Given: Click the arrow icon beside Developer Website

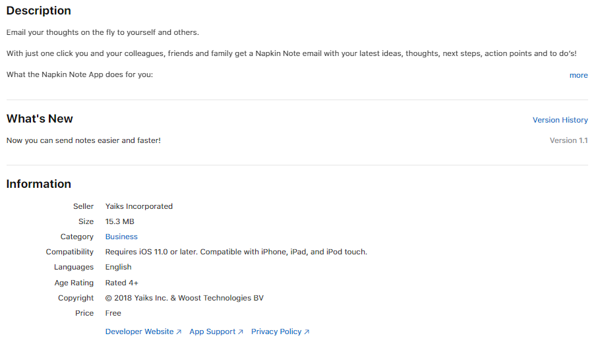Looking at the screenshot, I should tap(179, 332).
